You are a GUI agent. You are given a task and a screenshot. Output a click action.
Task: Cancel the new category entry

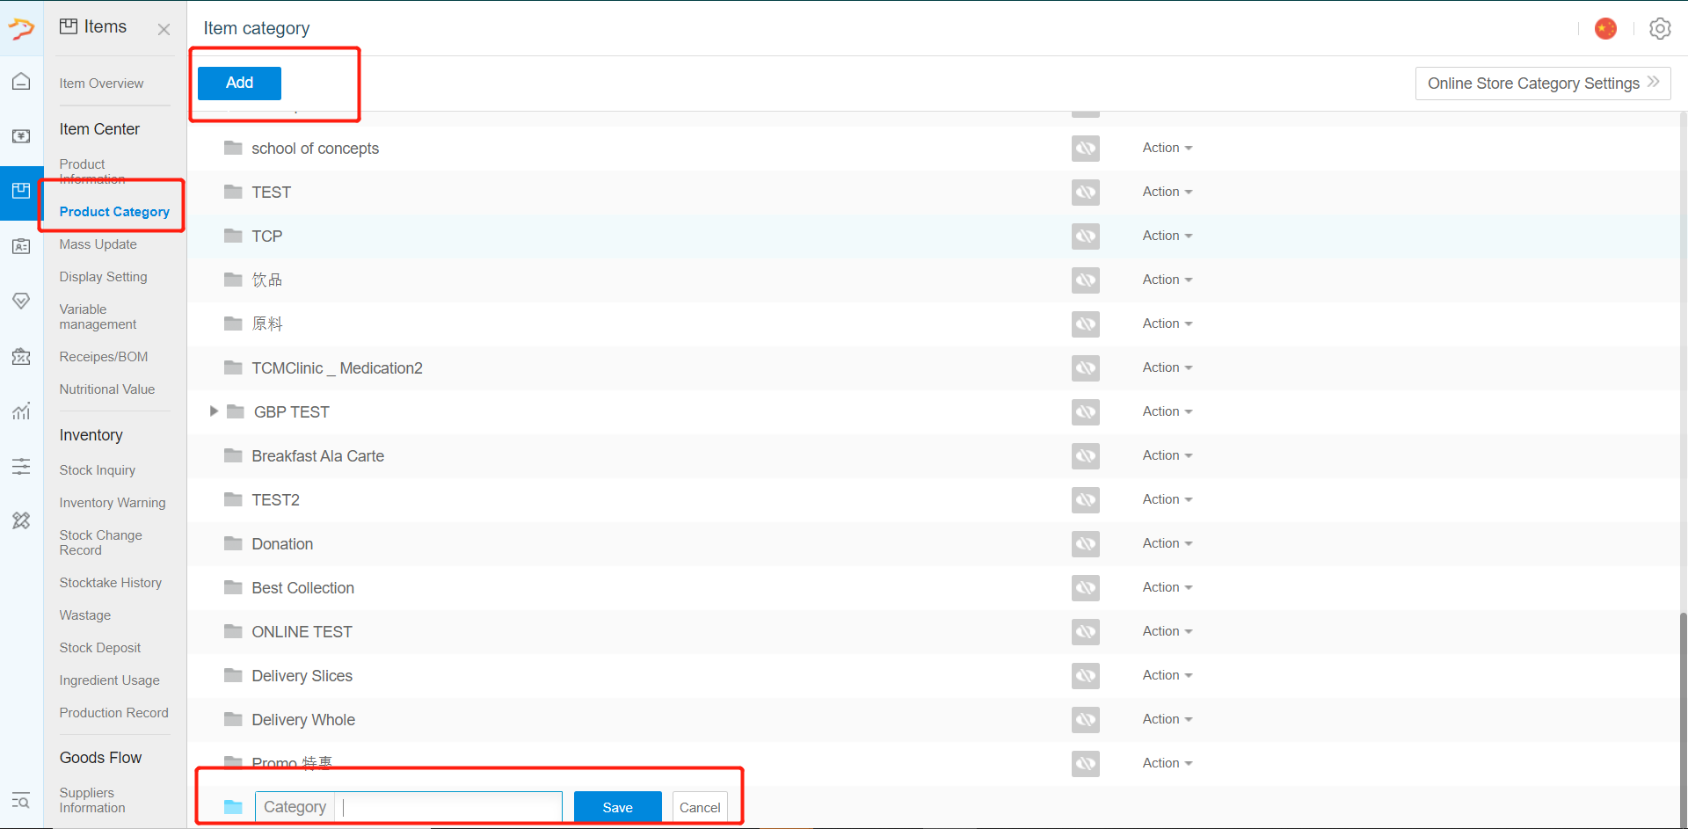click(700, 807)
